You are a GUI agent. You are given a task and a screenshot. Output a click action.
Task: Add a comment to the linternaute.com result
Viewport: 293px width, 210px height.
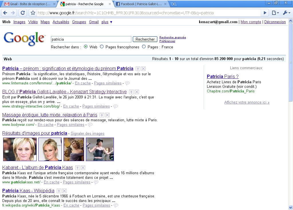127,83
